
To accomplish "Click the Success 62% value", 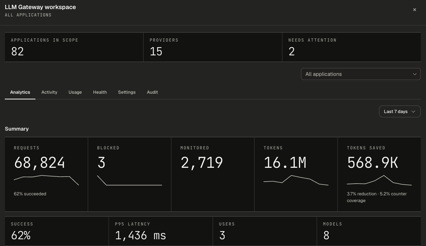I will coord(21,235).
